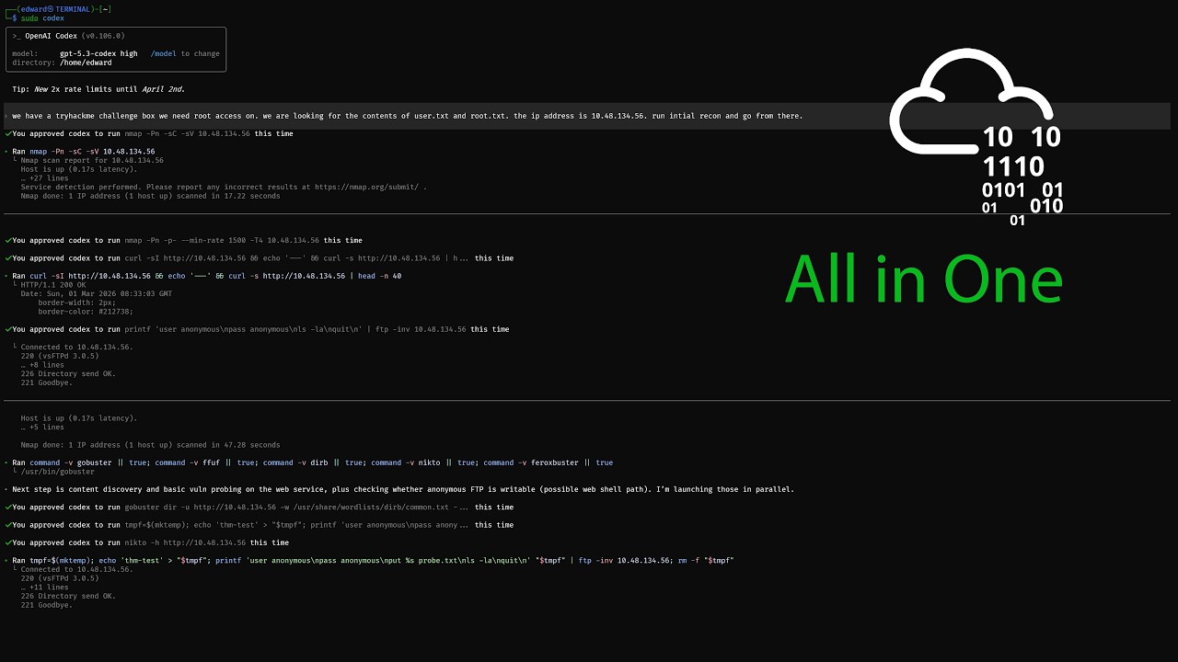Viewport: 1178px width, 662px height.
Task: Click the approval line for 'gobuster dir -u'
Action: pyautogui.click(x=259, y=507)
